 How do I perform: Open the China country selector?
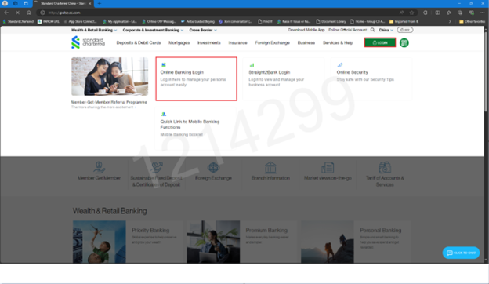(x=386, y=30)
